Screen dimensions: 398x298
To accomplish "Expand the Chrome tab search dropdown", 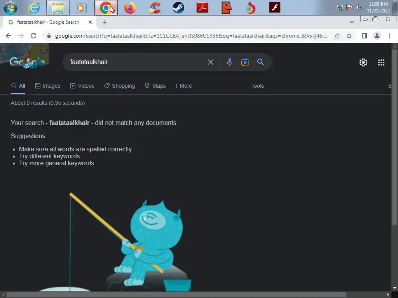I will [x=351, y=22].
